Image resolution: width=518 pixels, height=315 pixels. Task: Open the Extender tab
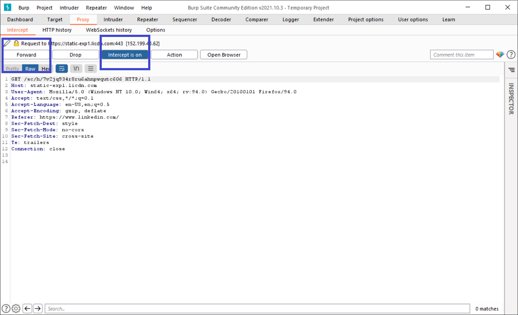click(323, 20)
